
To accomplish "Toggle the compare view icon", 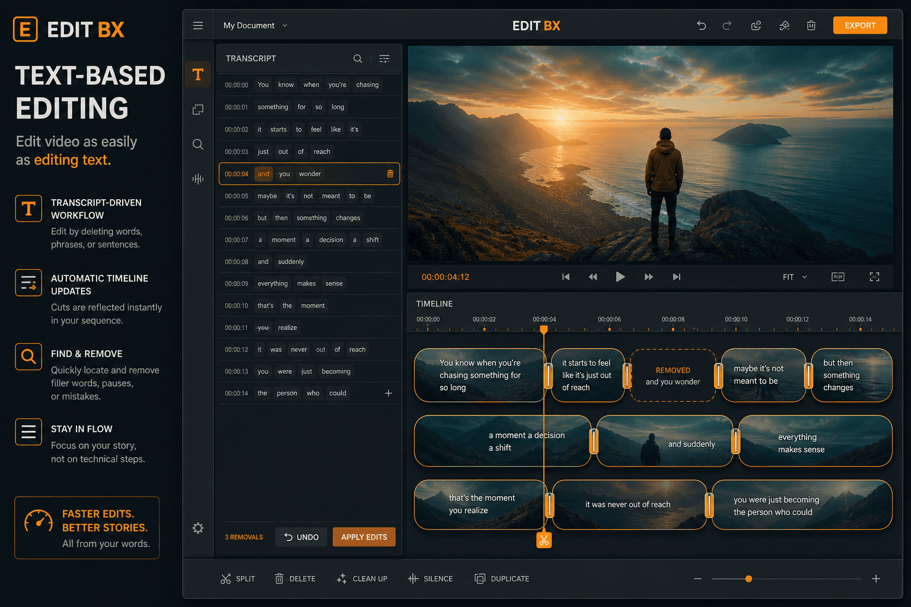I will point(838,277).
